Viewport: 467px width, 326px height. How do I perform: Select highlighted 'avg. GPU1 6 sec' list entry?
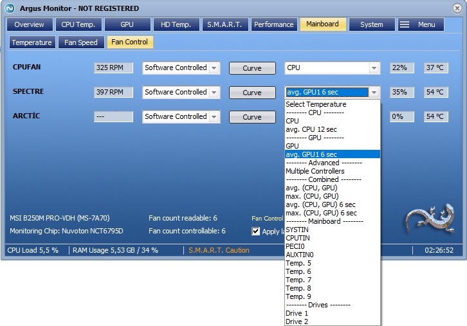point(333,154)
